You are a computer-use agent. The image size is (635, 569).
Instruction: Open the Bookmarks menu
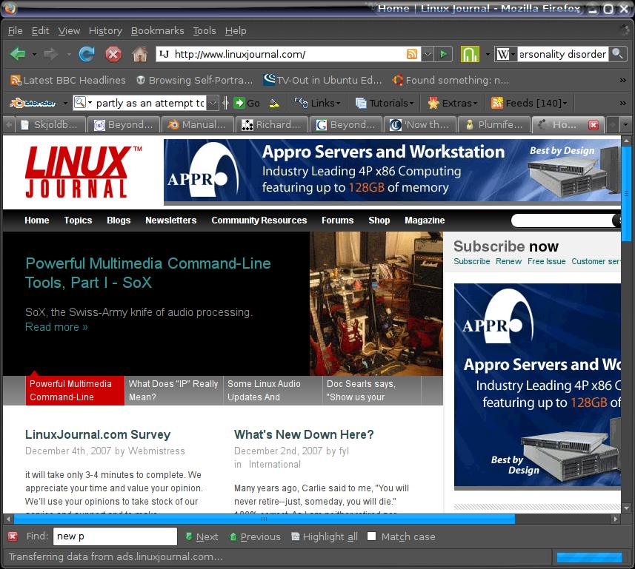[157, 30]
